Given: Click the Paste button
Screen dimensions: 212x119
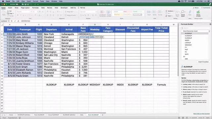Looking at the screenshot, I should (4, 13).
